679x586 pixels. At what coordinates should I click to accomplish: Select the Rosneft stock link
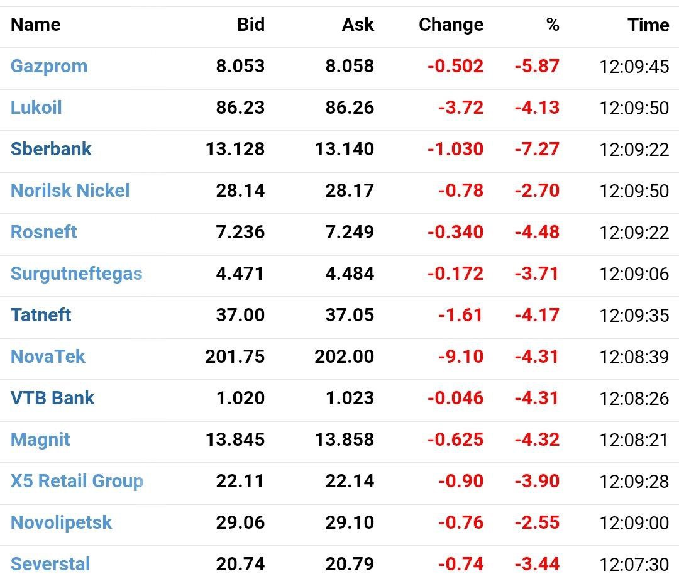tap(44, 232)
